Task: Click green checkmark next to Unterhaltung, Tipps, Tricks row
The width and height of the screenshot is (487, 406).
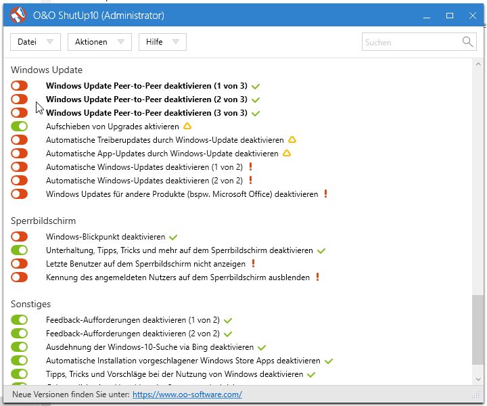Action: (x=321, y=250)
